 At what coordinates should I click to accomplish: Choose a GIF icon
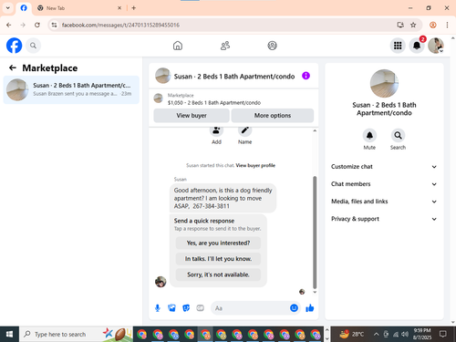tap(200, 308)
